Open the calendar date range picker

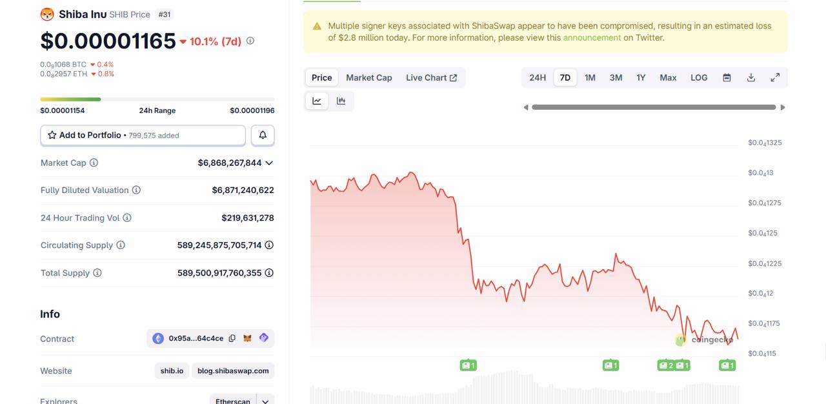coord(727,77)
